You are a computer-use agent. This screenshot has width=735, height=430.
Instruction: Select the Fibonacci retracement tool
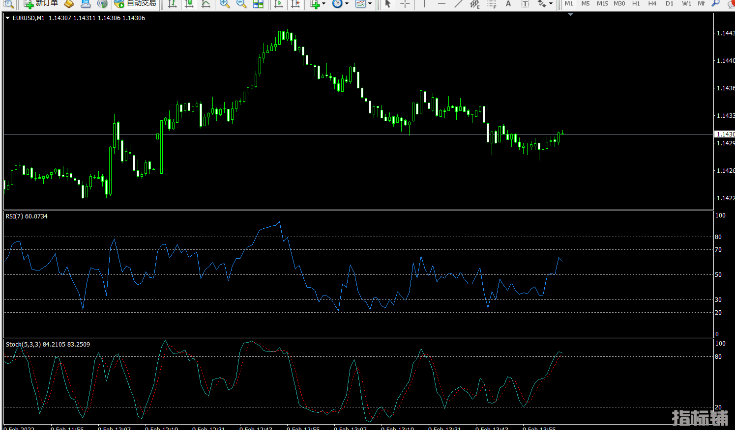(491, 4)
